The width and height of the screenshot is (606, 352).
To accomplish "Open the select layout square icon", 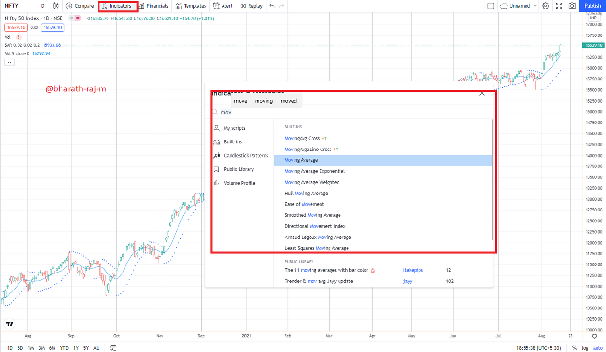I will [490, 6].
